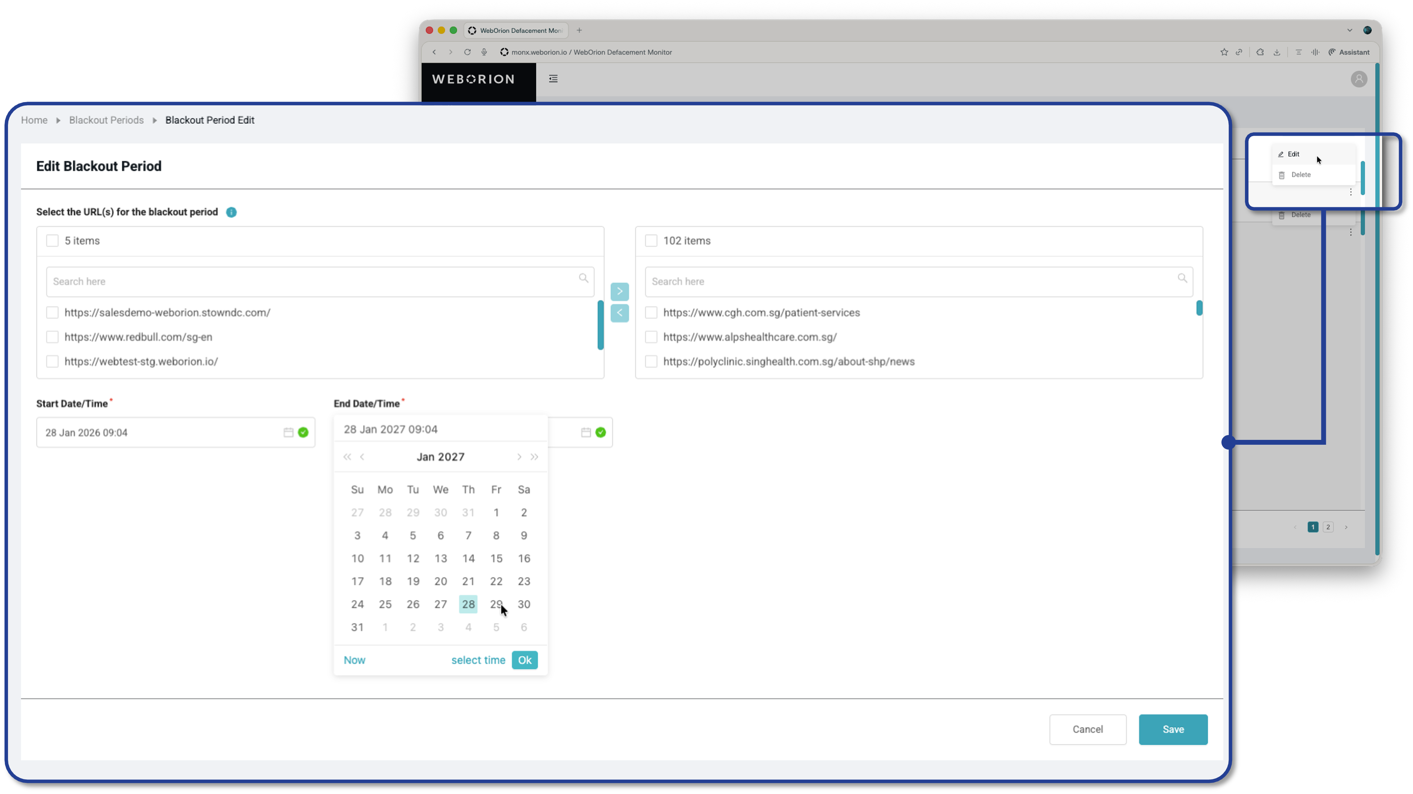Image resolution: width=1413 pixels, height=794 pixels.
Task: Click the info icon beside URL selection label
Action: point(232,212)
